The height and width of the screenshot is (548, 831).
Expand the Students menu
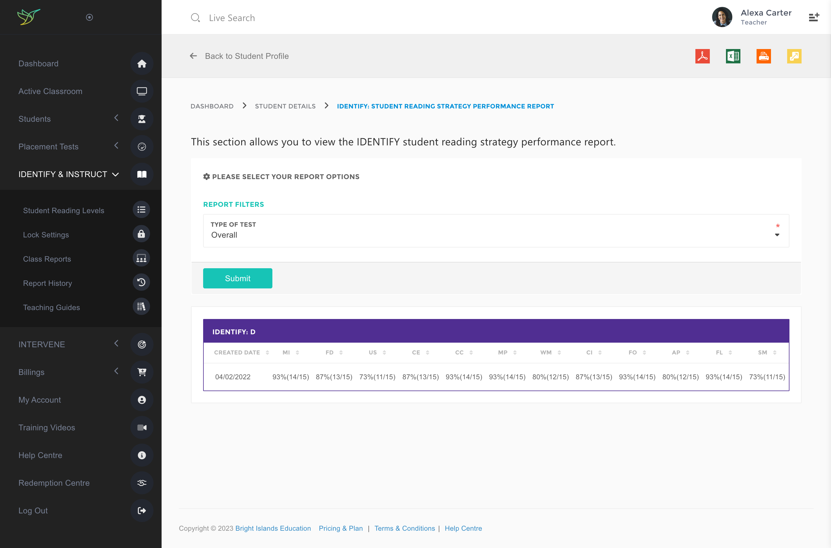click(34, 119)
